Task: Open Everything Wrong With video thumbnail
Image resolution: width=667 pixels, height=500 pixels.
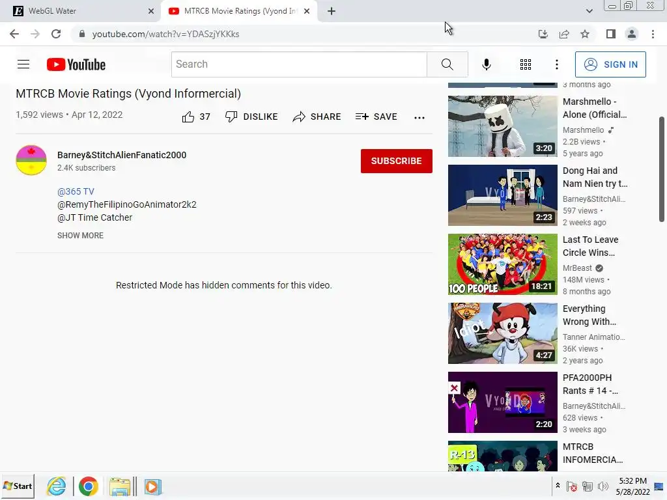Action: [x=502, y=333]
